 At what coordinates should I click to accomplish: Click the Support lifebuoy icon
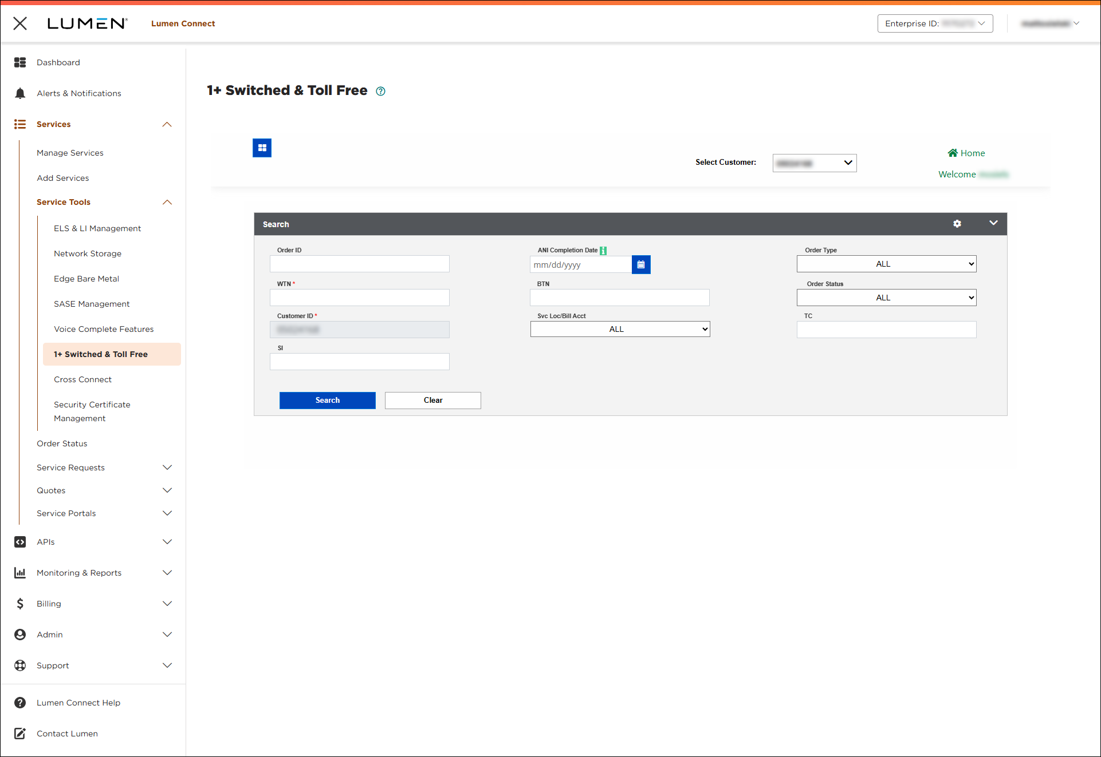pyautogui.click(x=20, y=665)
